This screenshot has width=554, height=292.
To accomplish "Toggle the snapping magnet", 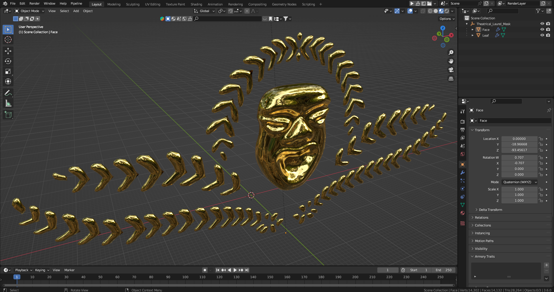I will [x=230, y=11].
